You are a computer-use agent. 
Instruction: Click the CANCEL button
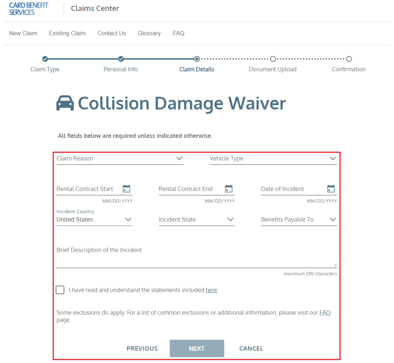coord(251,348)
